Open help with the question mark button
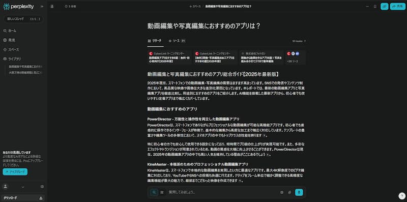 point(401,196)
